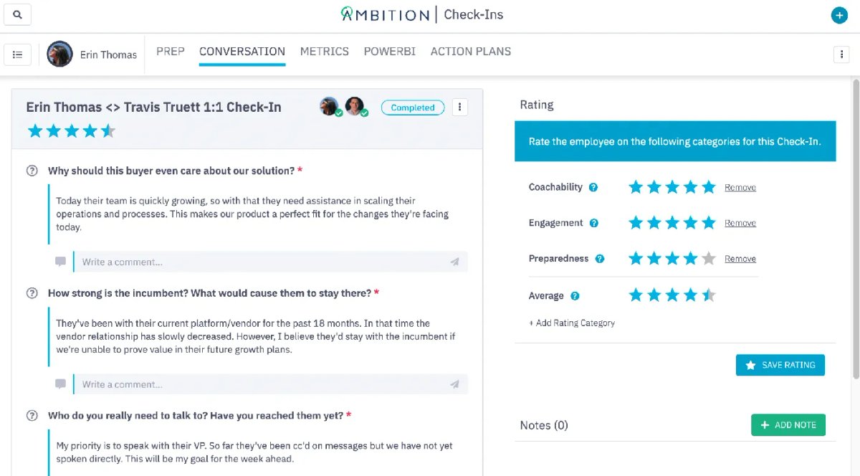Click the help icon next to Engagement
Viewport: 860px width, 476px height.
tap(594, 223)
